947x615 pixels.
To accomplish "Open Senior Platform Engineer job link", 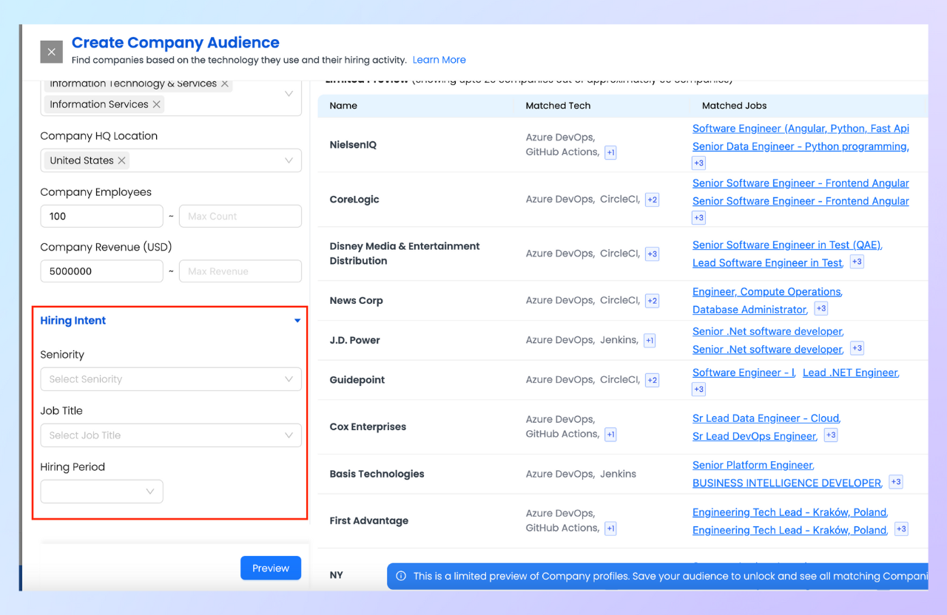I will (x=752, y=465).
